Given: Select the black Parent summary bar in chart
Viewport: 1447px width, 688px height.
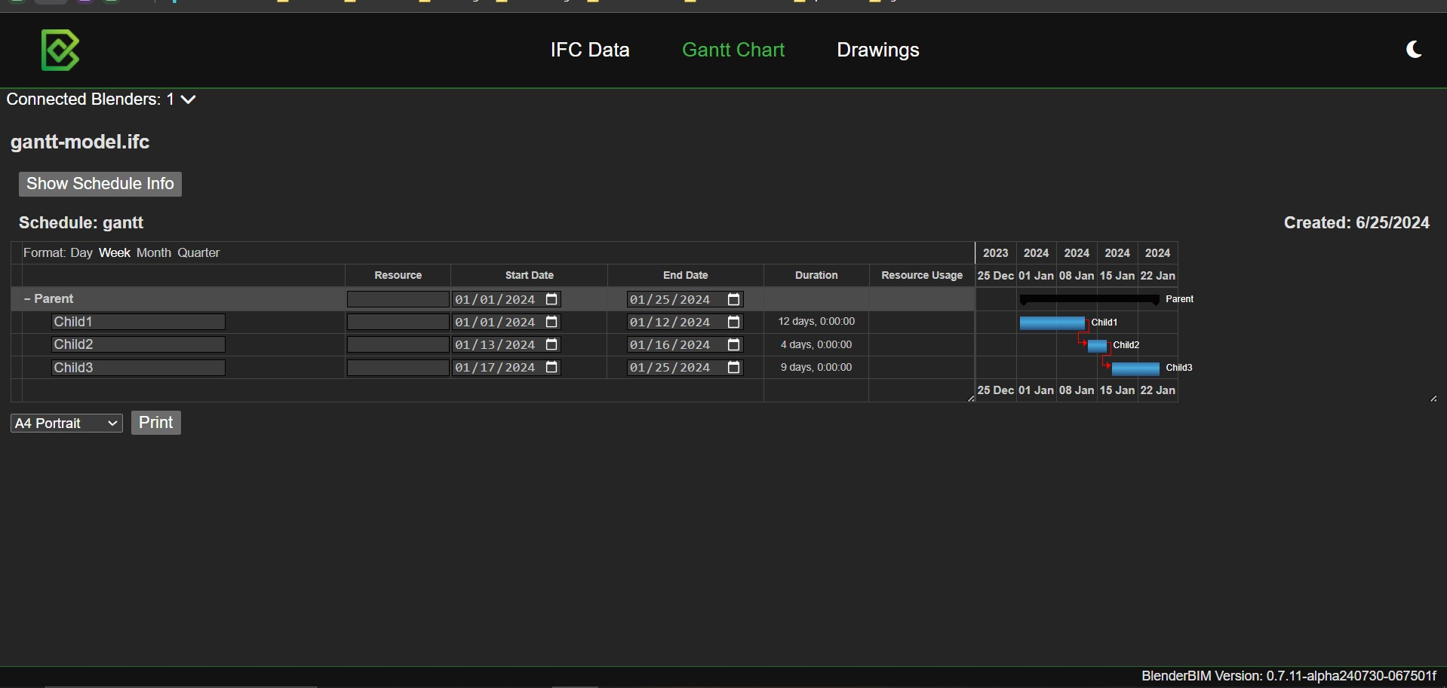Looking at the screenshot, I should click(x=1089, y=299).
